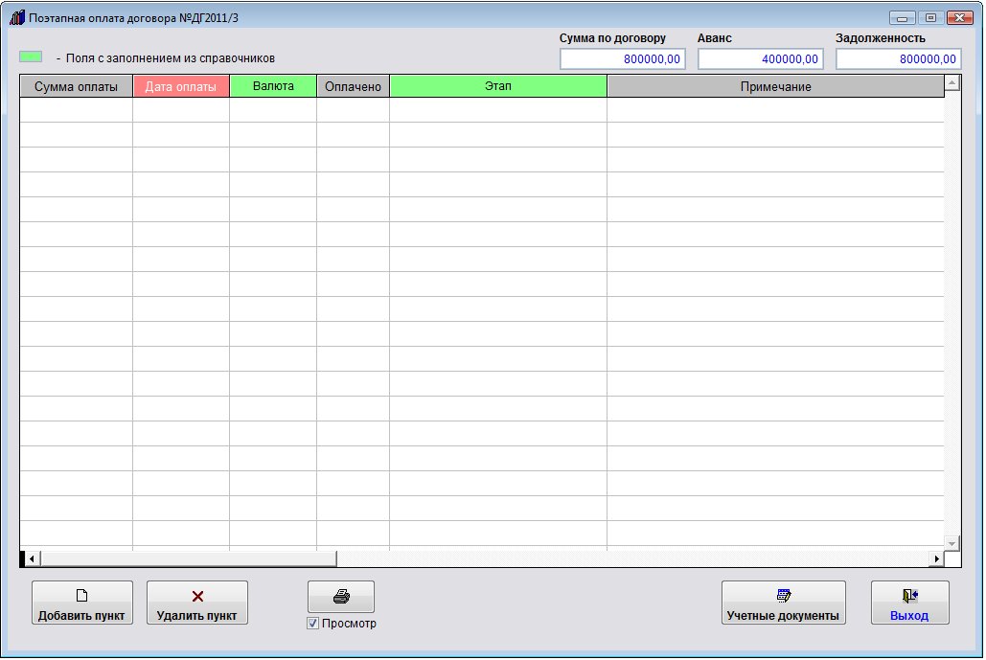This screenshot has height=660, width=986.
Task: Click the Этап column header
Action: point(498,86)
